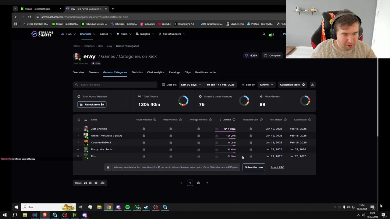Open a new browser tab
Screen dimensions: 390x219
pos(113,9)
